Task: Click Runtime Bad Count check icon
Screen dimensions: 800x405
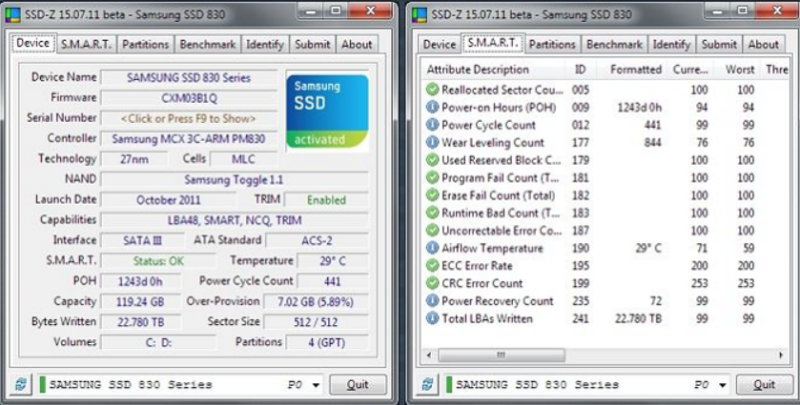Action: point(432,213)
